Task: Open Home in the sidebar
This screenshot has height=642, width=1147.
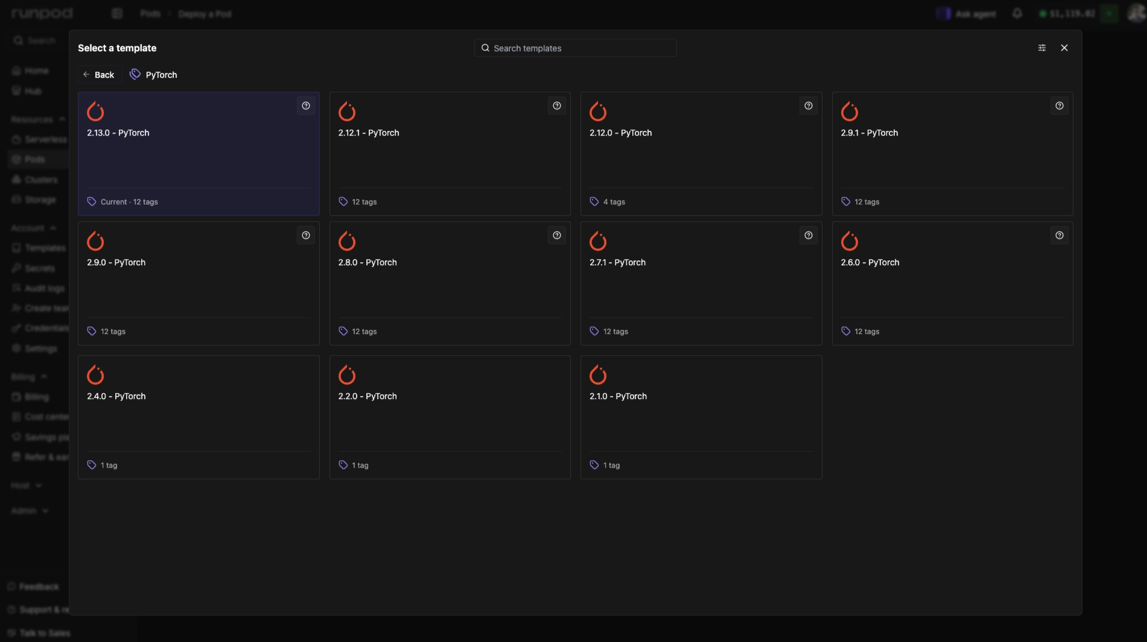Action: [31, 71]
